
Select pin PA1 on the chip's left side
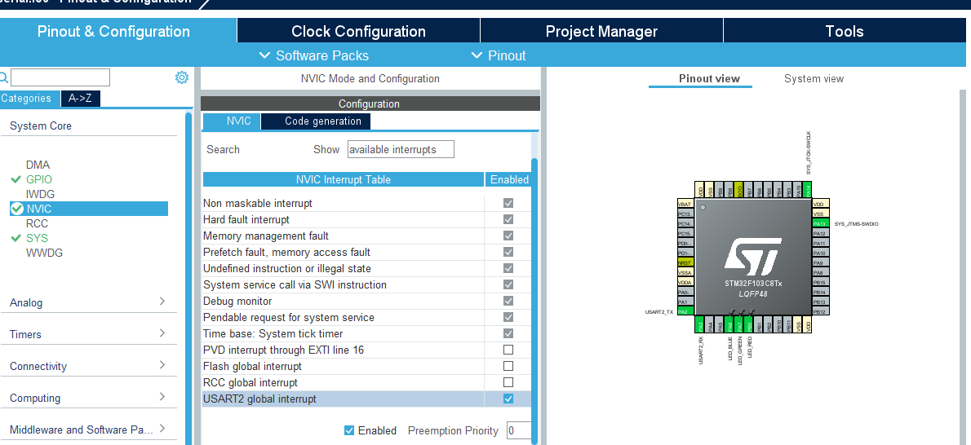tap(685, 302)
